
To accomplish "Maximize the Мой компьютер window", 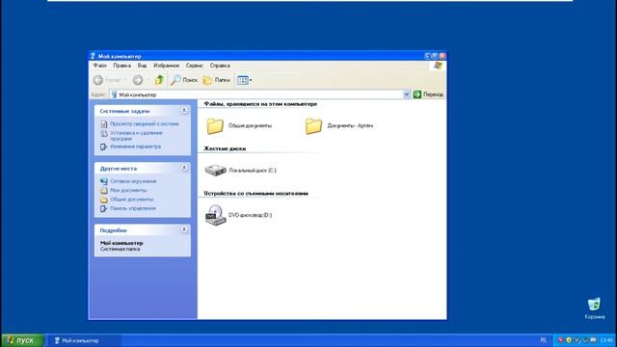I will click(435, 56).
